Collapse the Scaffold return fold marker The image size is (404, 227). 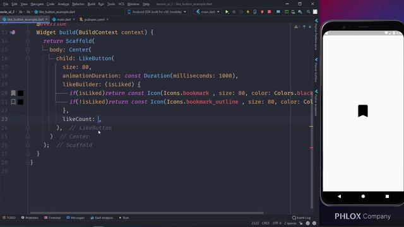click(28, 41)
